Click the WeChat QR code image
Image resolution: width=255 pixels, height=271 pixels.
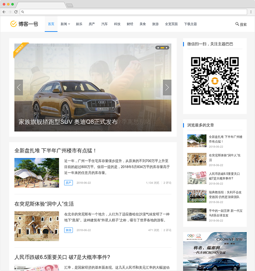215,81
